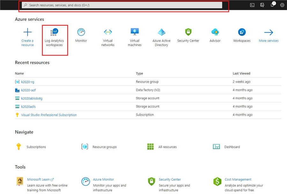Click the Cost Management dollar icon
This screenshot has height=196, width=287.
click(x=217, y=182)
